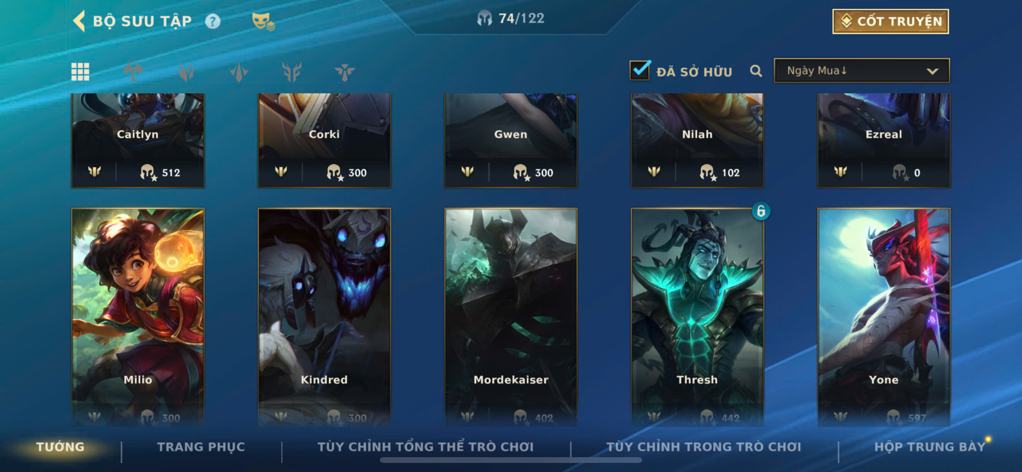
Task: Filter by the fifth role emblem icon
Action: pyautogui.click(x=344, y=72)
